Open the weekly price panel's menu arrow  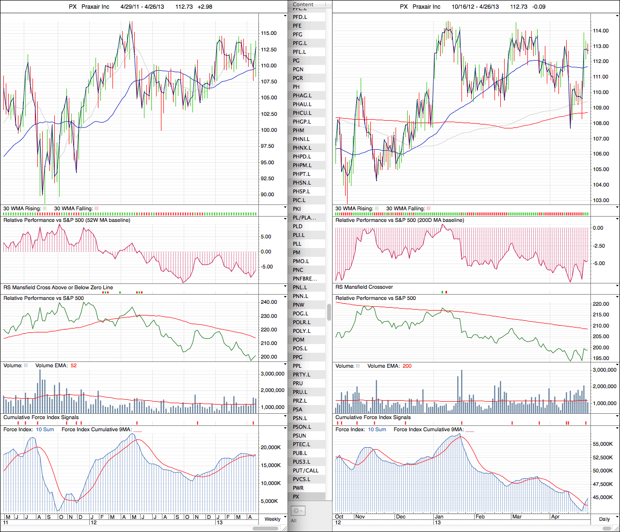pos(285,16)
